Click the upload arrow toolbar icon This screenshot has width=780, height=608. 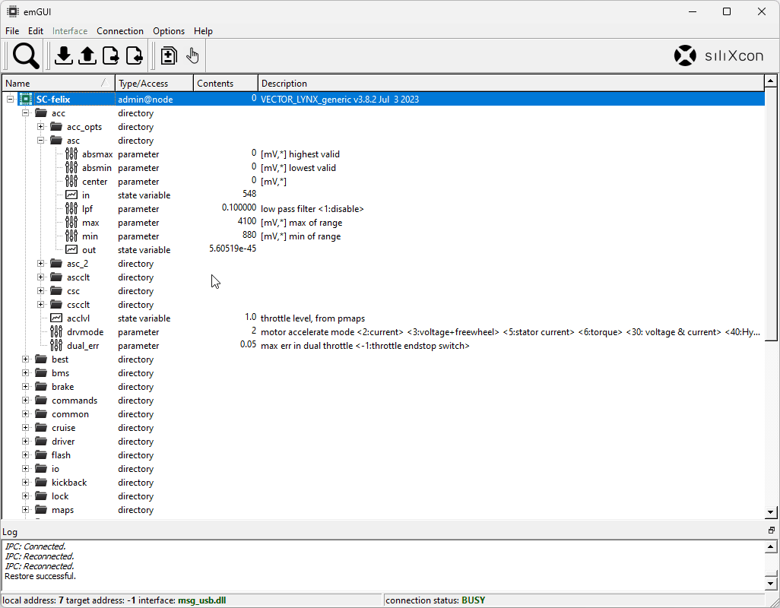tap(87, 55)
